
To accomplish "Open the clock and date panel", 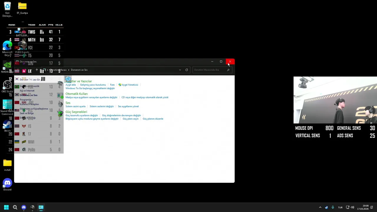I will 363,207.
